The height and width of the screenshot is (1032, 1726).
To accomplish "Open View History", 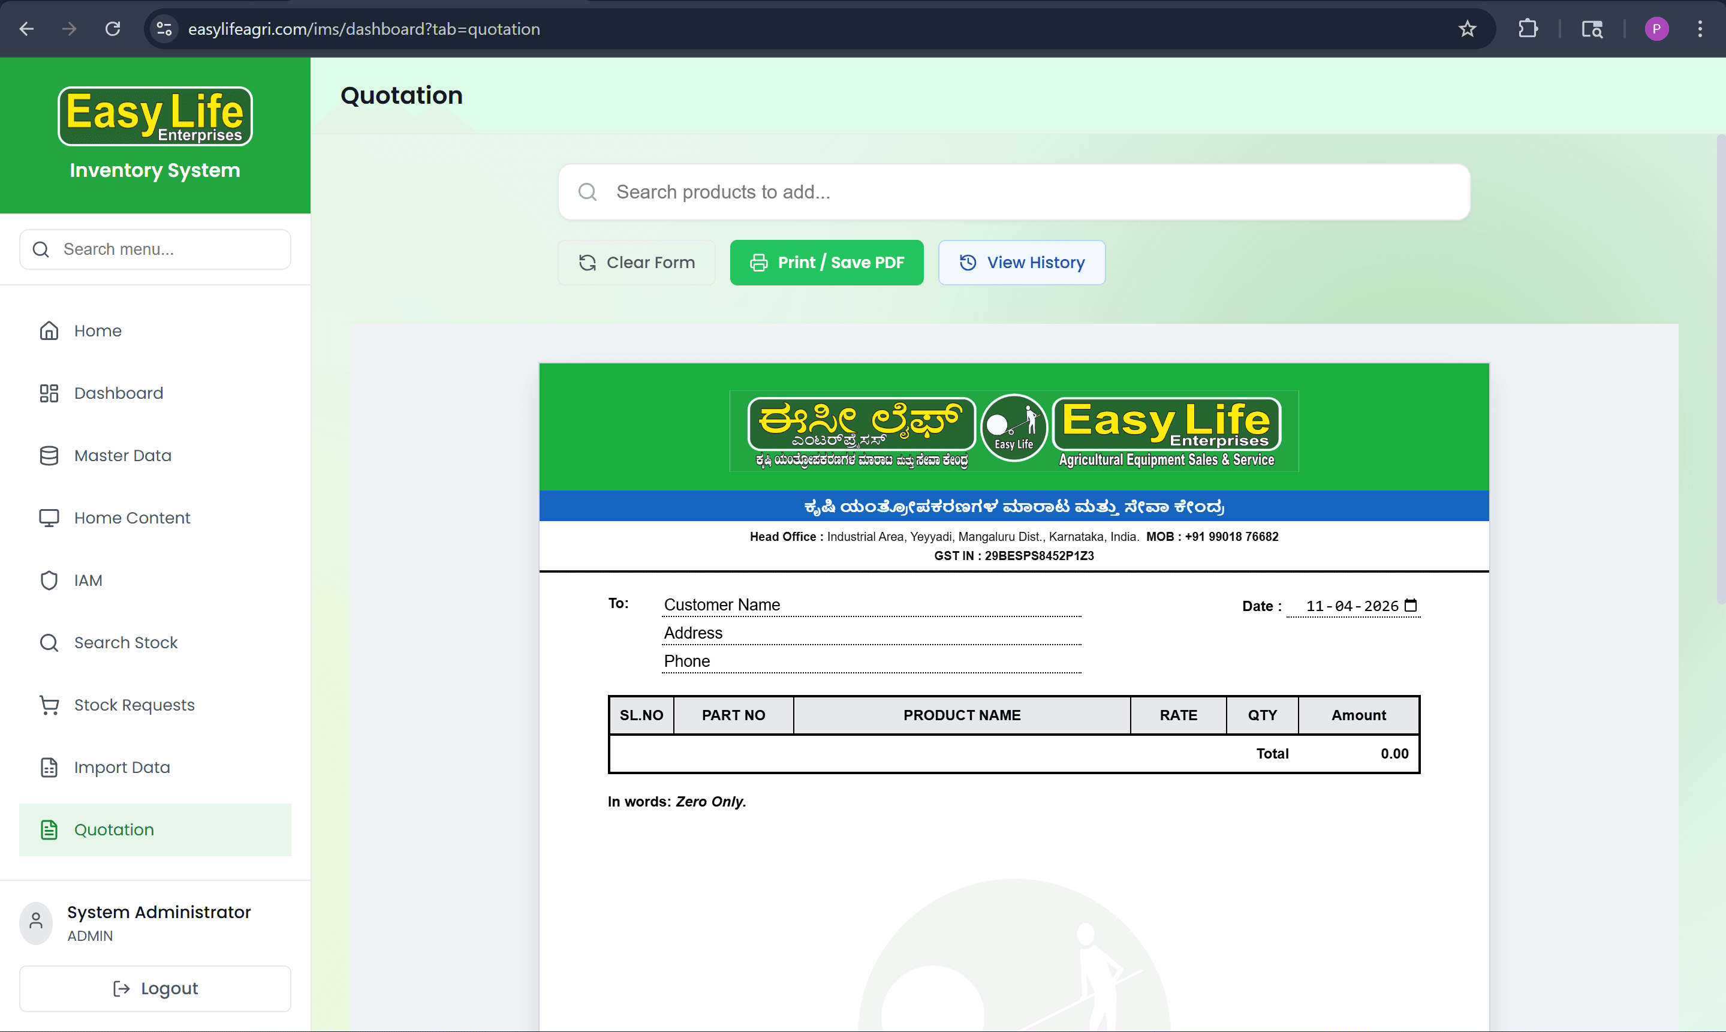I will point(1021,262).
